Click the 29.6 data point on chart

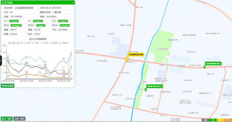tap(63, 69)
